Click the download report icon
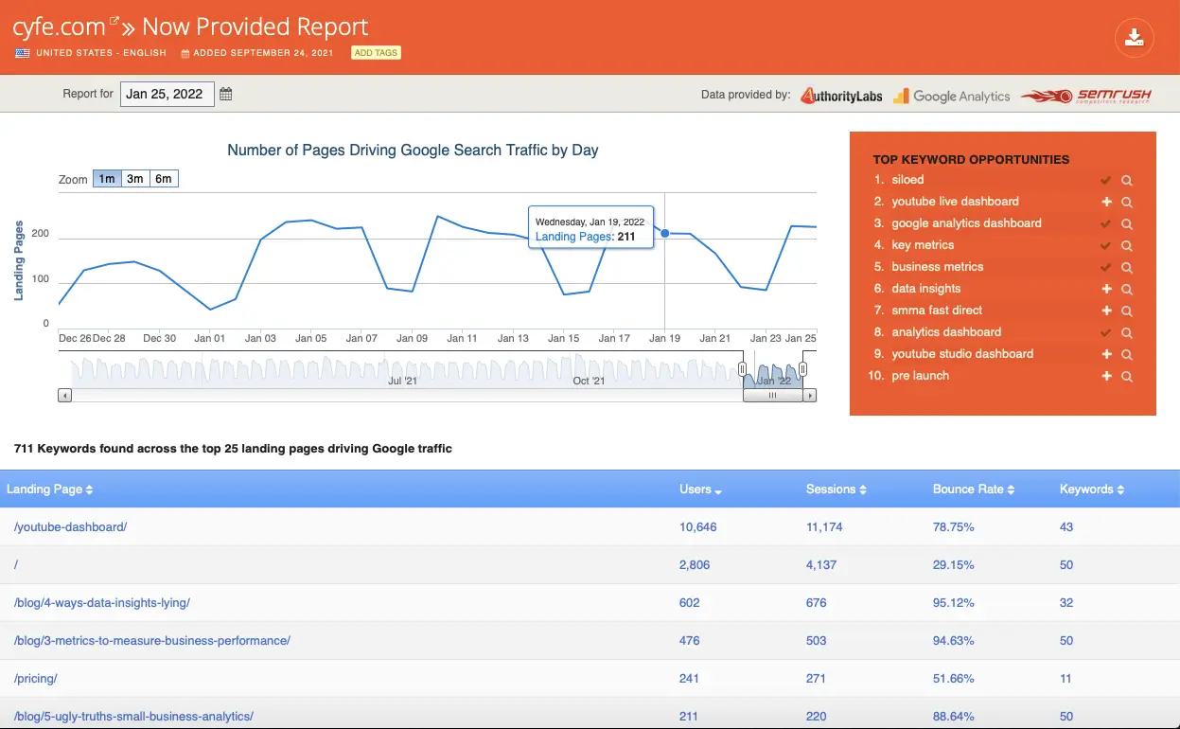This screenshot has height=729, width=1180. point(1135,37)
